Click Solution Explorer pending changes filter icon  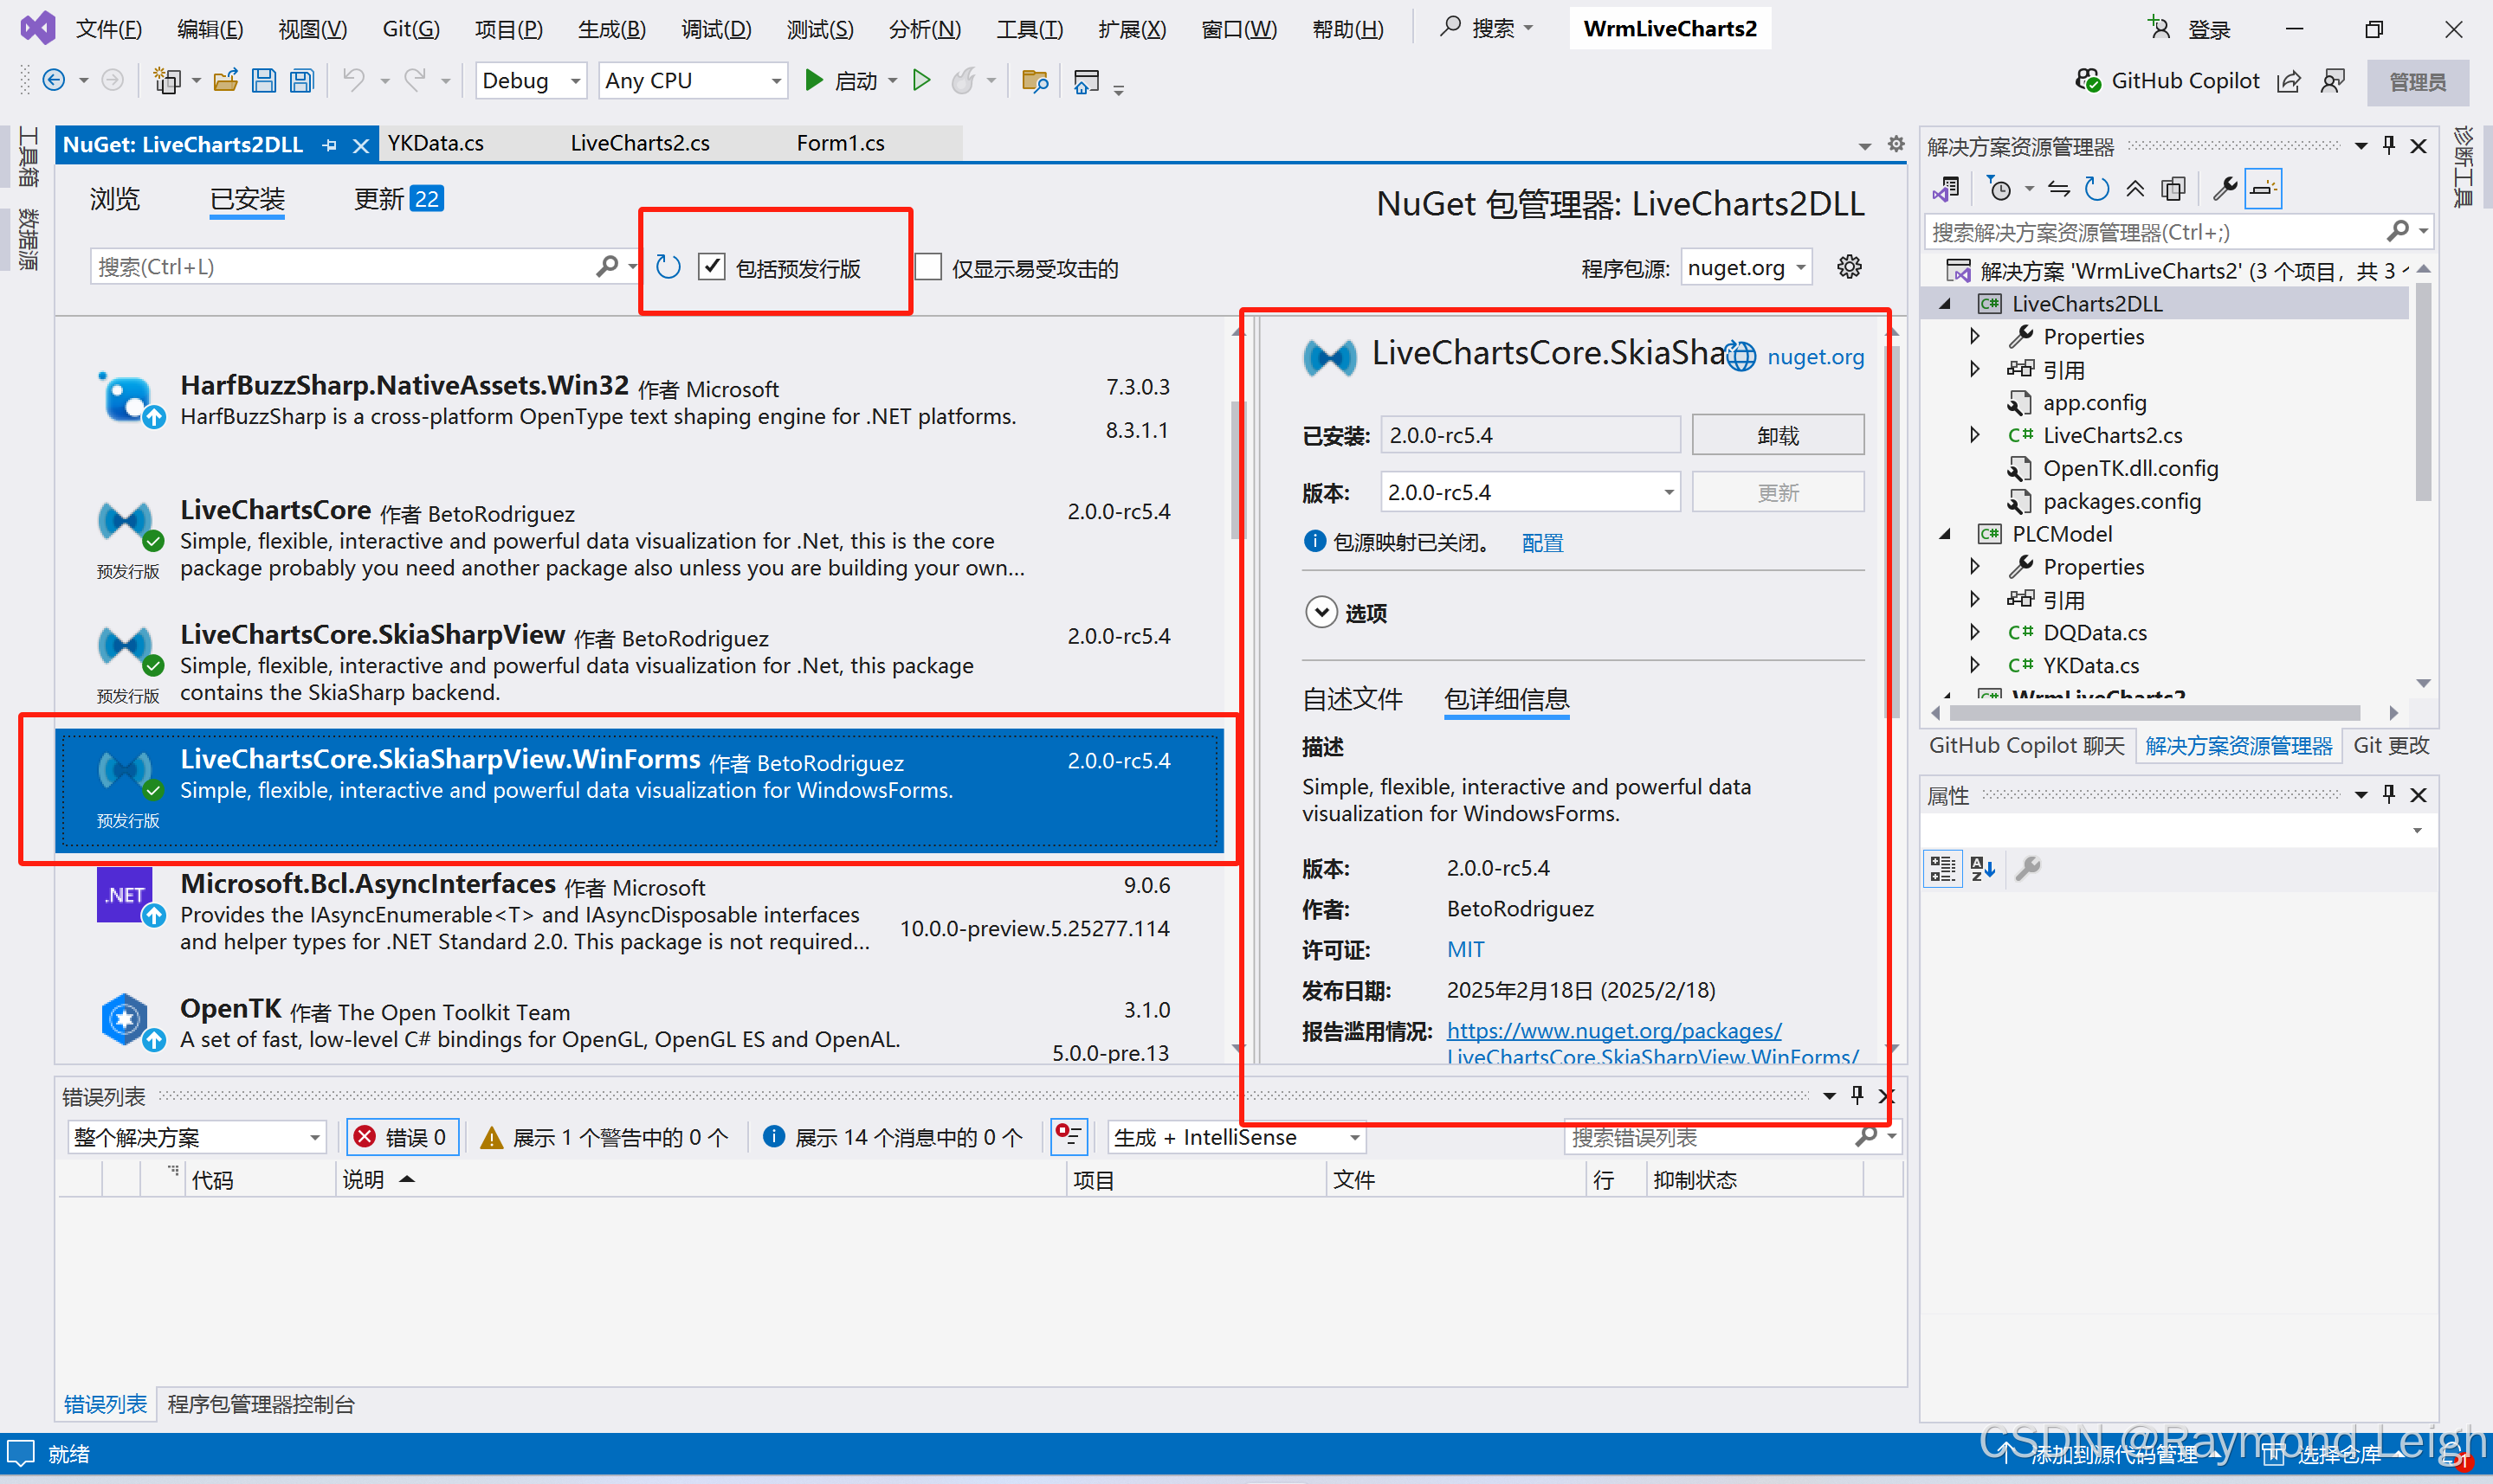pyautogui.click(x=1999, y=189)
